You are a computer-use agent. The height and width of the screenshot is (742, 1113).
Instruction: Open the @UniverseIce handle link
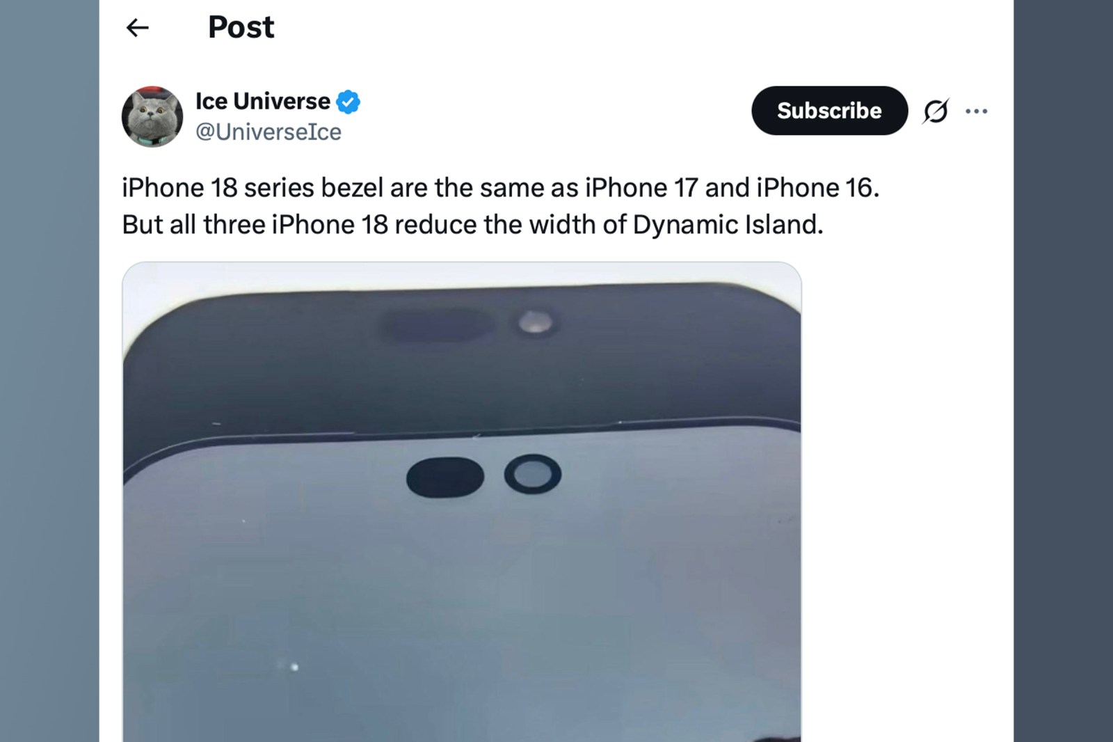(269, 132)
